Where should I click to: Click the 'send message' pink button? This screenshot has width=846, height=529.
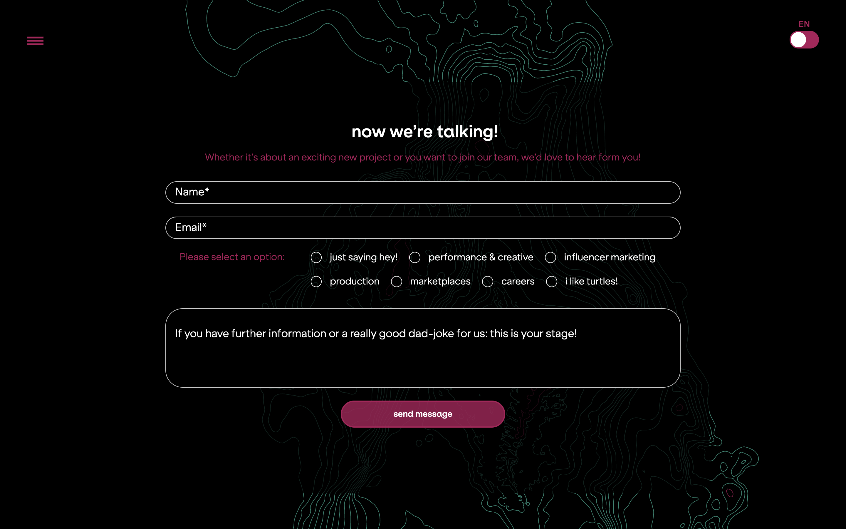click(x=423, y=414)
